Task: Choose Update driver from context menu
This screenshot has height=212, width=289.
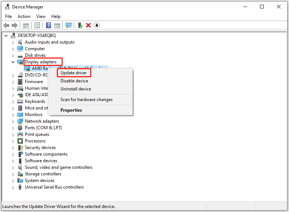Action: click(x=74, y=73)
